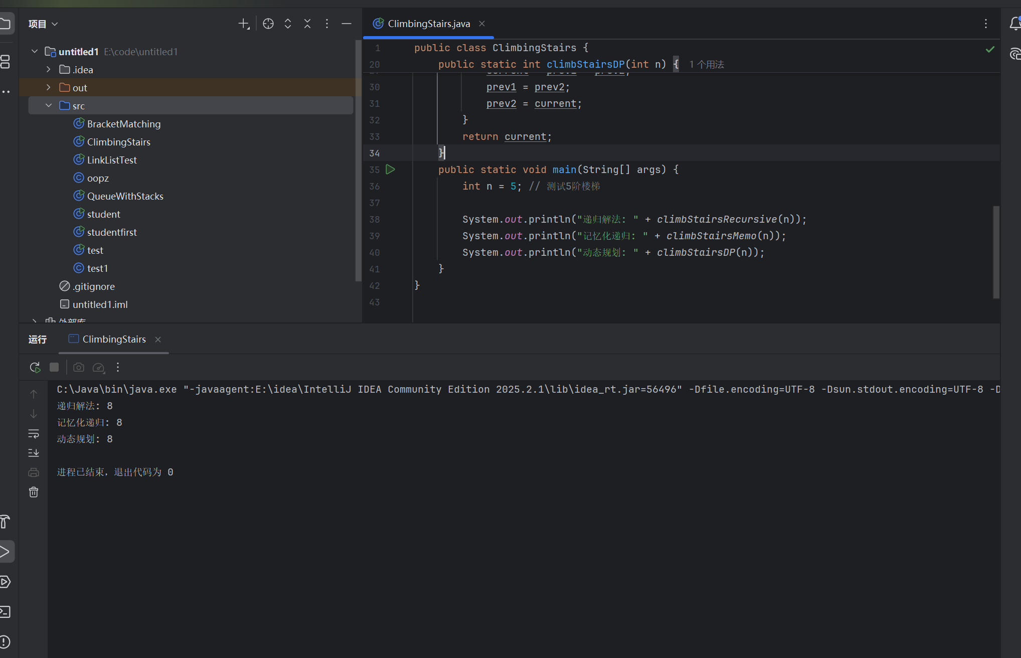Place cursor on line 33 'return current;'
The width and height of the screenshot is (1021, 658).
(507, 136)
